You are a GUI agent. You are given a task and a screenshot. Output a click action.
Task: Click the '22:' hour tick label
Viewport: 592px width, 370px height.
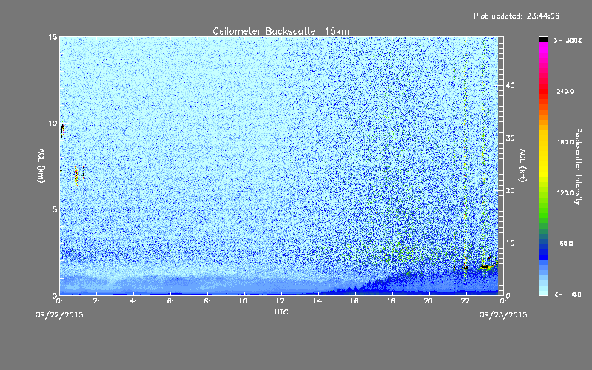pyautogui.click(x=467, y=301)
